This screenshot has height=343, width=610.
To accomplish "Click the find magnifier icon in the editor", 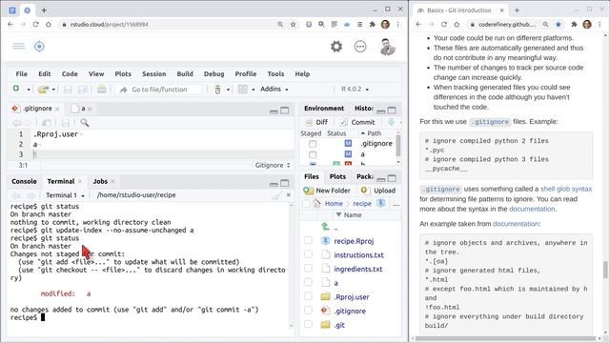I will coord(85,123).
